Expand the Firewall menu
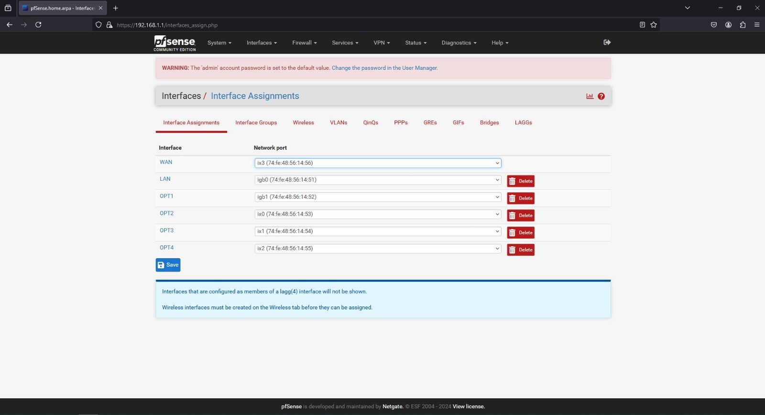Screen dimensions: 765x415 coord(305,43)
